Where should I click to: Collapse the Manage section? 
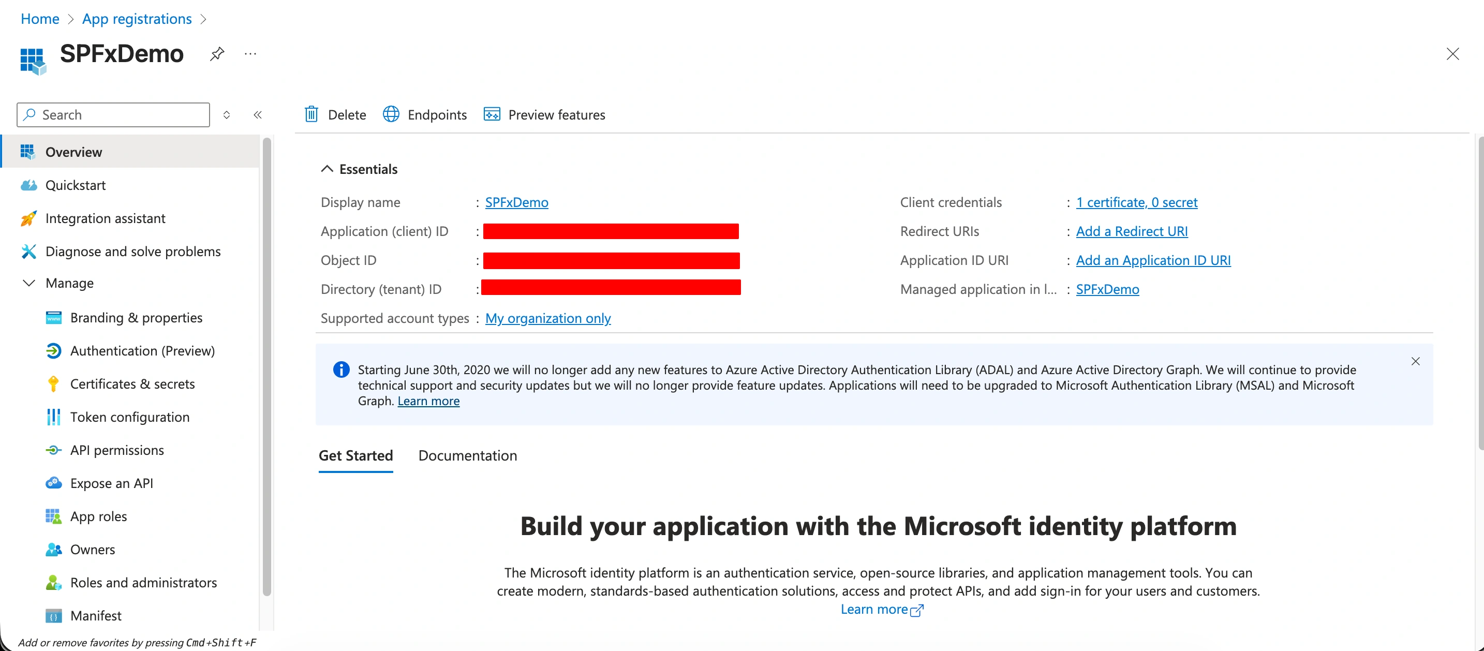coord(29,283)
